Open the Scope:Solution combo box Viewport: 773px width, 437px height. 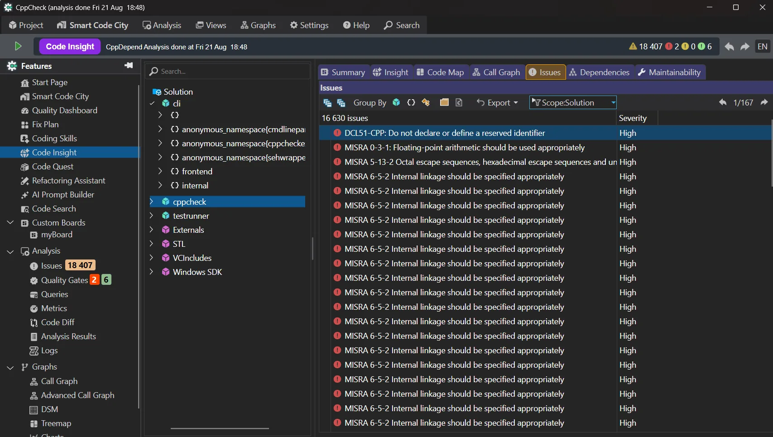pos(573,103)
